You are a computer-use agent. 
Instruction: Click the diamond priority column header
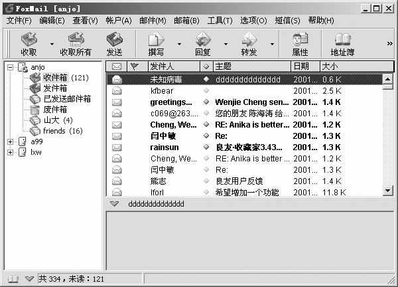206,66
